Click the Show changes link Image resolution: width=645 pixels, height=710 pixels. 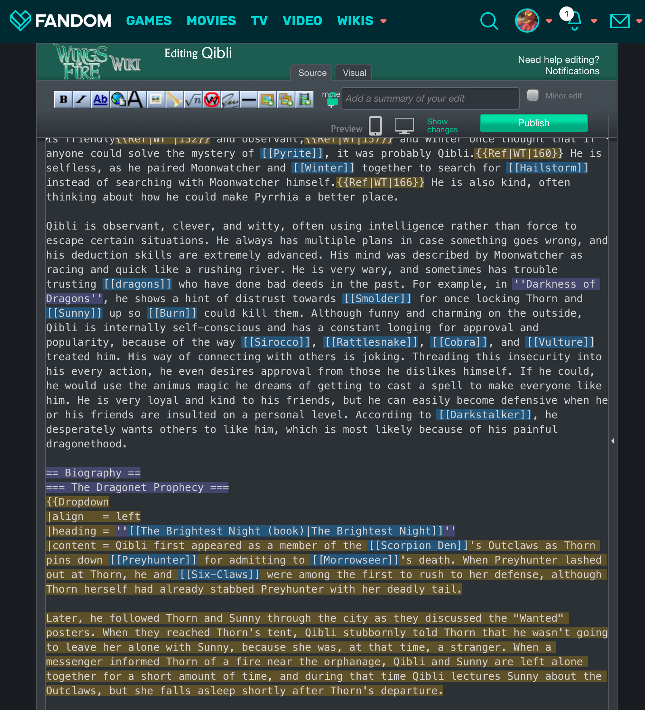click(442, 125)
